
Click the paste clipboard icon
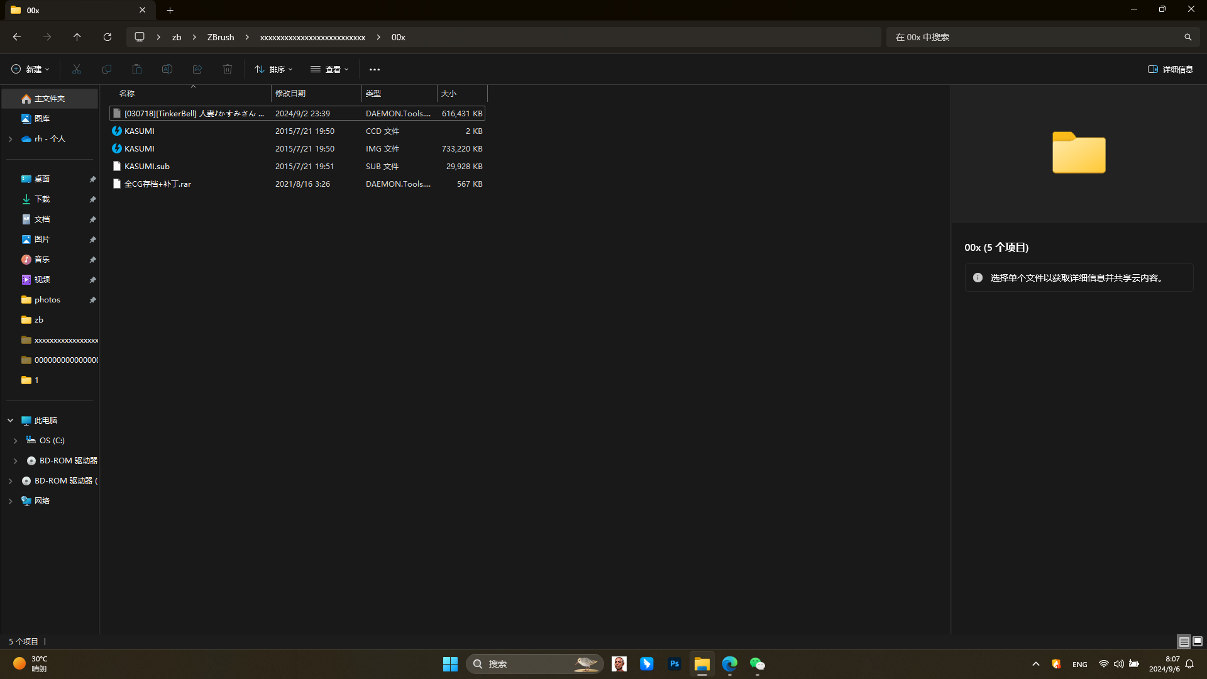(x=137, y=69)
